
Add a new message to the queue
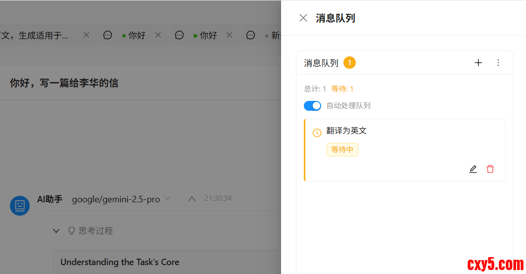(478, 63)
